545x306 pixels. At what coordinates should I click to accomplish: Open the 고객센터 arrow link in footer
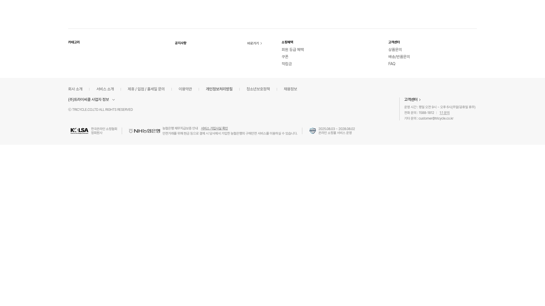coord(412,100)
